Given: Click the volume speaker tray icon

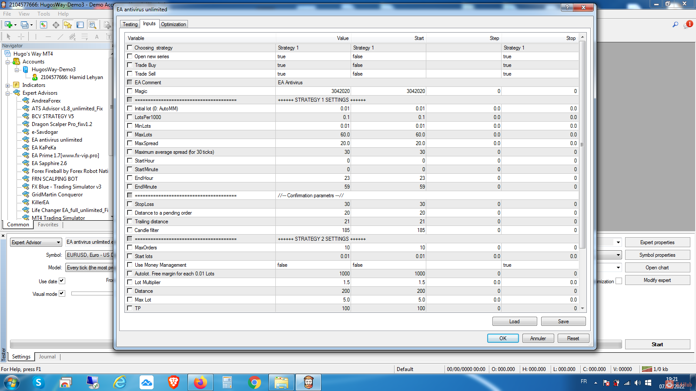Looking at the screenshot, I should [x=637, y=383].
